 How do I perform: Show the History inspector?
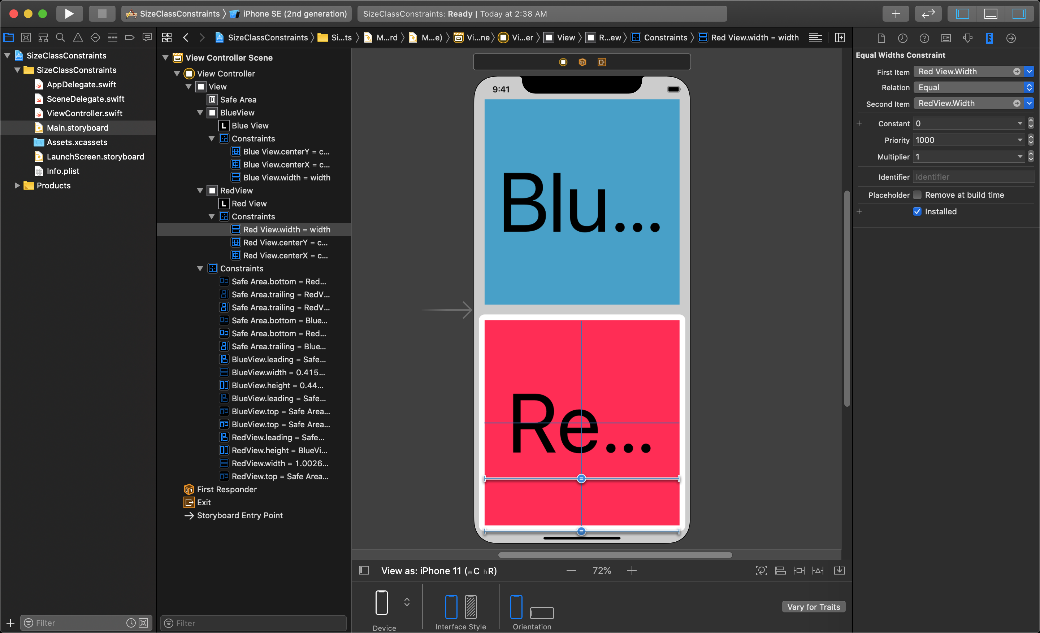click(x=902, y=38)
